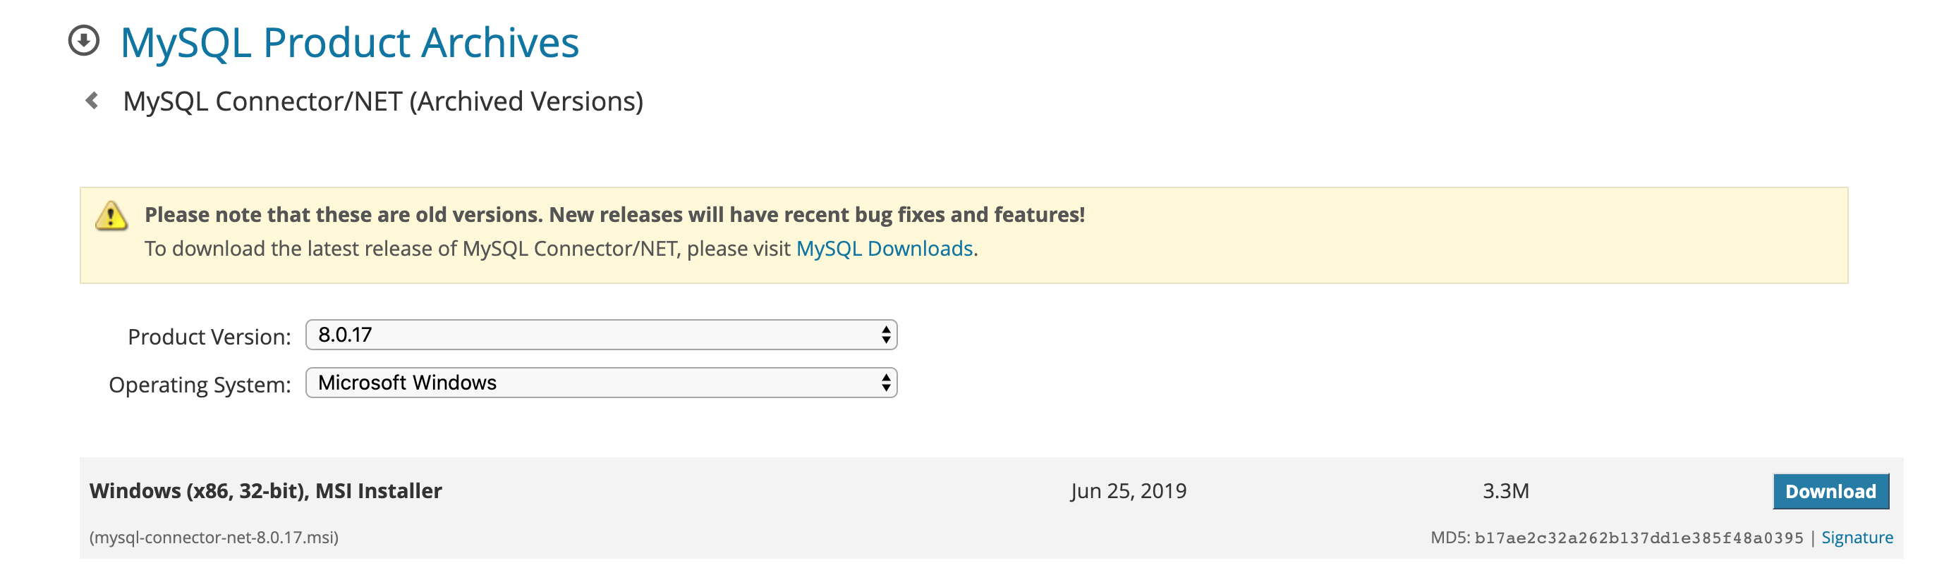The height and width of the screenshot is (570, 1956).
Task: Follow the MySQL Downloads link
Action: (x=884, y=249)
